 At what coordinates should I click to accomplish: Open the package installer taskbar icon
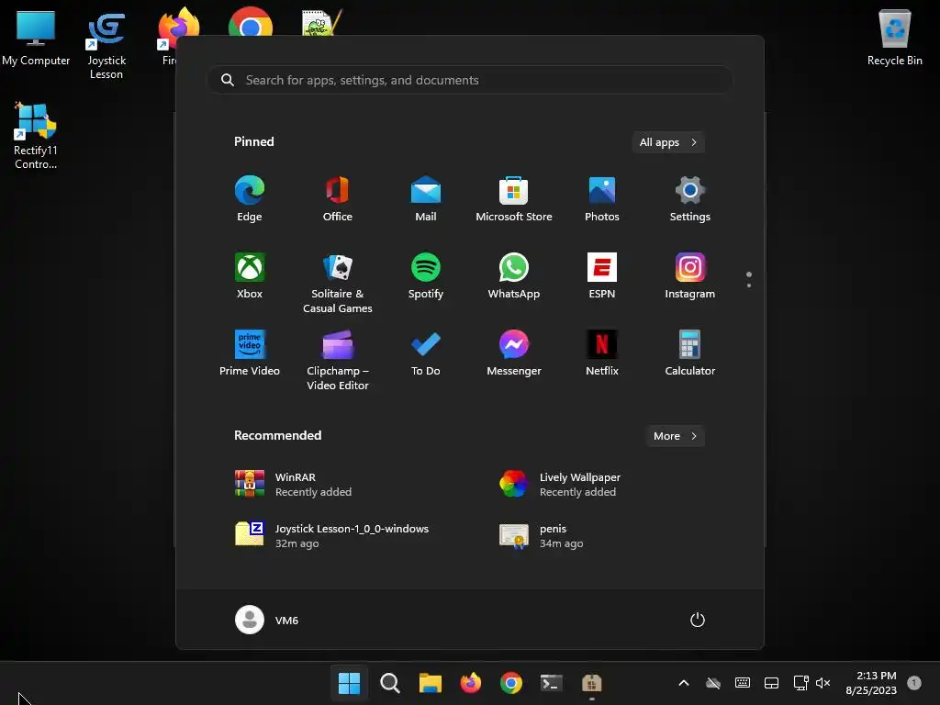click(x=592, y=683)
